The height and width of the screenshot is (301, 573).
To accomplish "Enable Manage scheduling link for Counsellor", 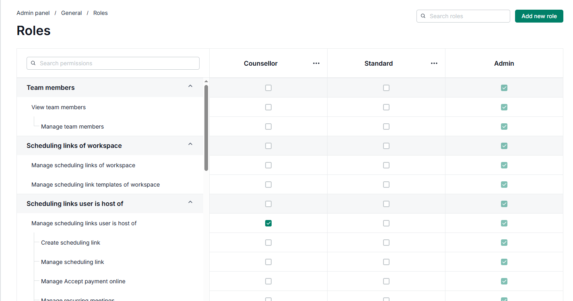I will 268,262.
